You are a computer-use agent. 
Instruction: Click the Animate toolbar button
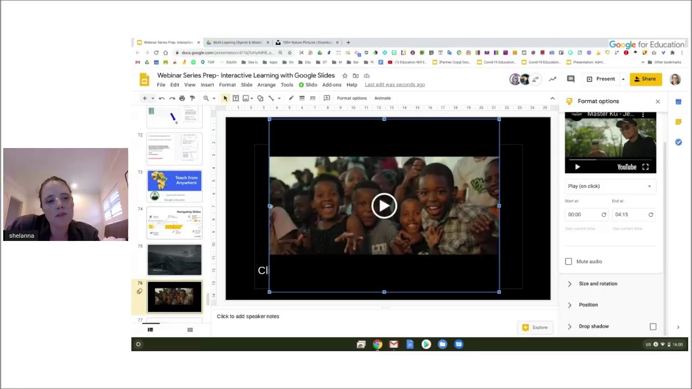[382, 98]
